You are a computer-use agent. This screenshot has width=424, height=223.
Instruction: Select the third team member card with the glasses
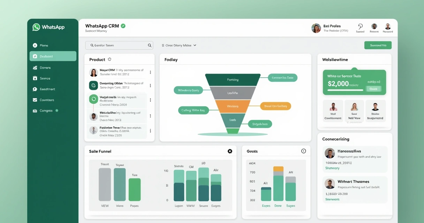click(376, 111)
